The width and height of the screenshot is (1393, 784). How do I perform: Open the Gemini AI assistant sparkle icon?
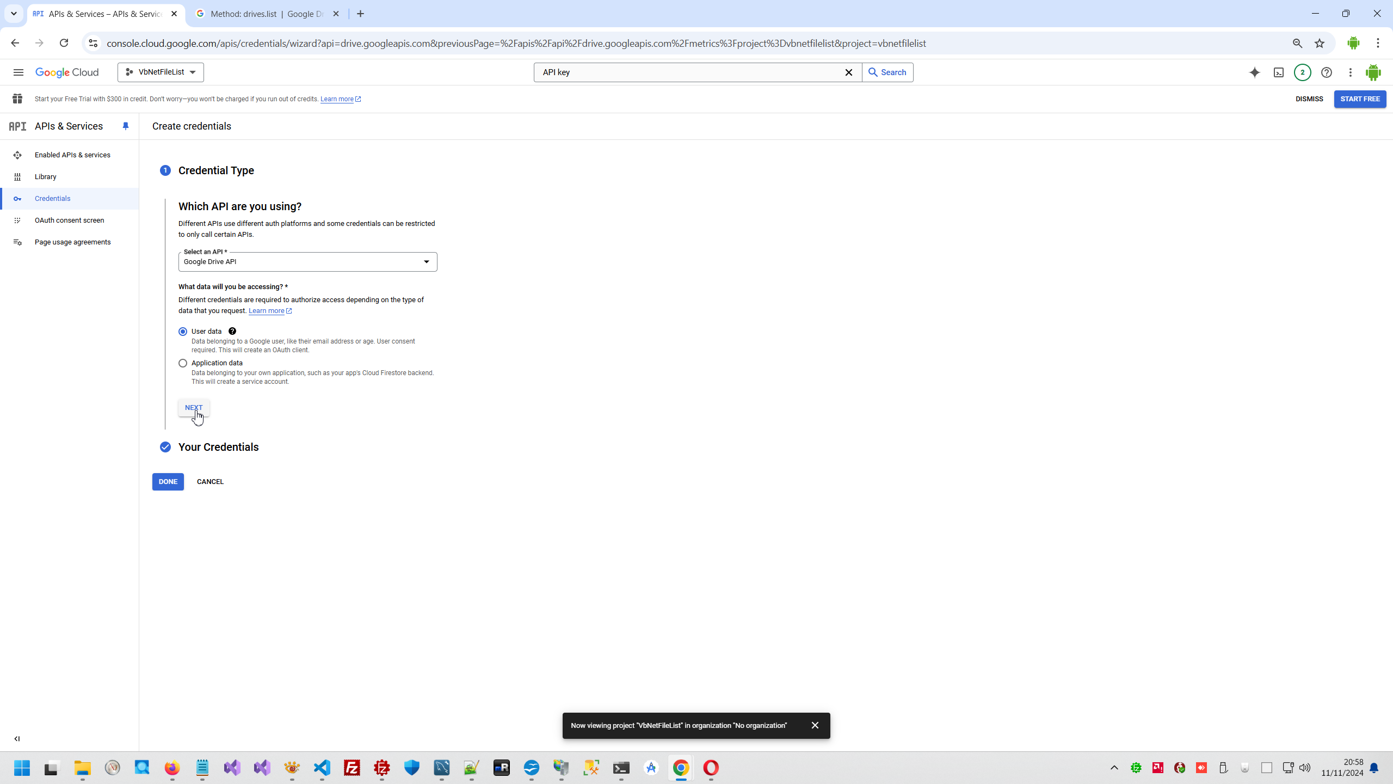coord(1254,72)
